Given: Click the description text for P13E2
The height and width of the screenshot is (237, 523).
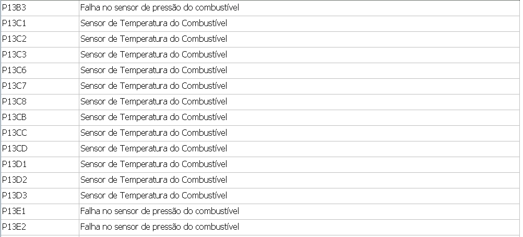Looking at the screenshot, I should (x=159, y=227).
